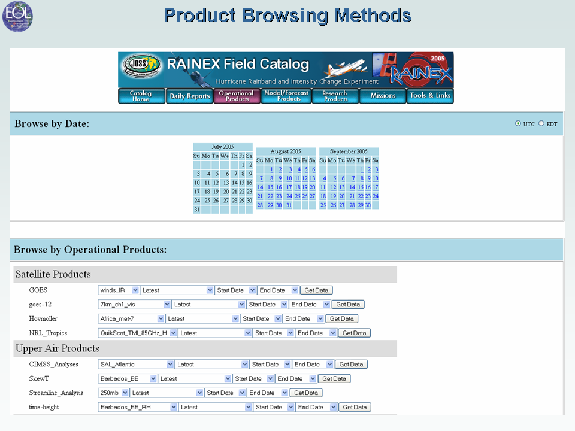Image resolution: width=575 pixels, height=431 pixels.
Task: Open the SkewT Barbados_BB station dropdown
Action: coord(127,378)
